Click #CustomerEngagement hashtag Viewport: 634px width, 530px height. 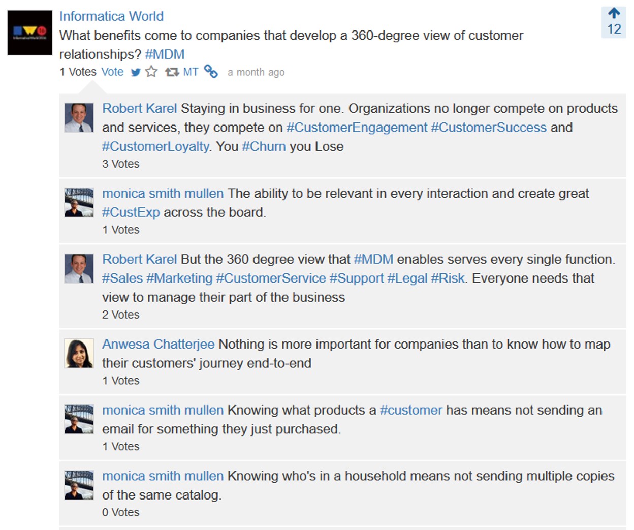[x=357, y=128]
